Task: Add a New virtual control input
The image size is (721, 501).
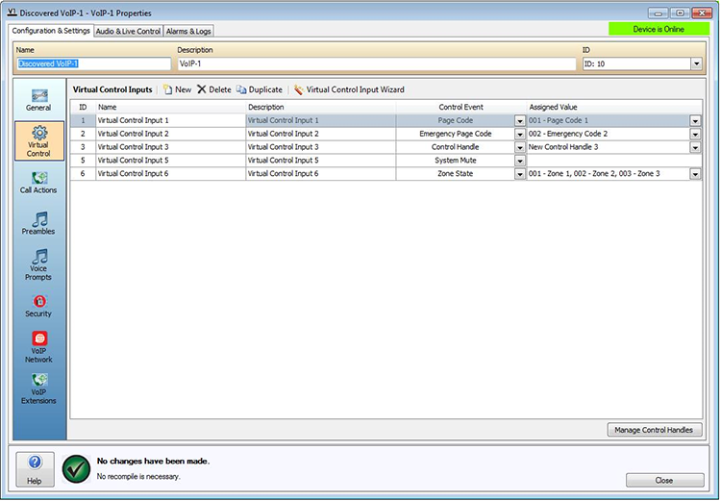Action: pyautogui.click(x=177, y=89)
